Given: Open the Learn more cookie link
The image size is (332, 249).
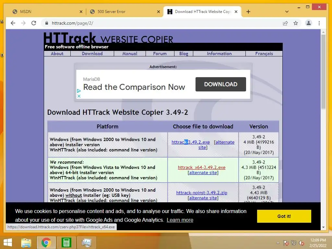Looking at the screenshot, I should (180, 220).
